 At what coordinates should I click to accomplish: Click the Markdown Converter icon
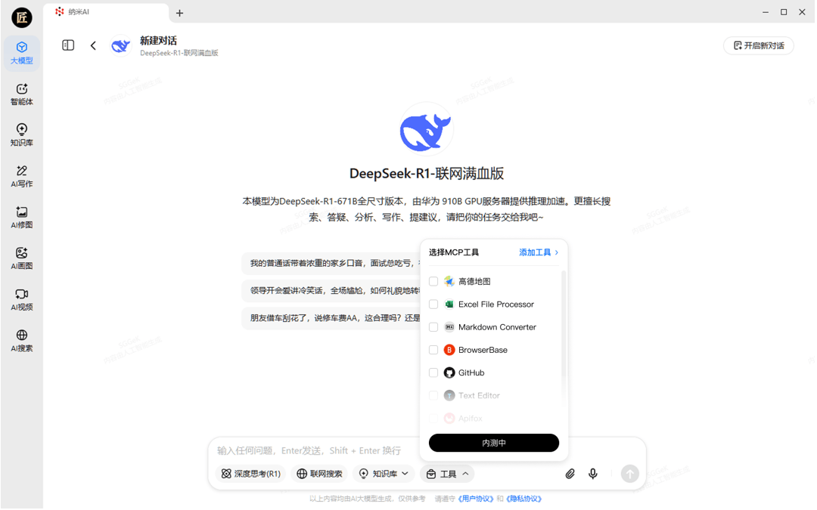pyautogui.click(x=449, y=327)
